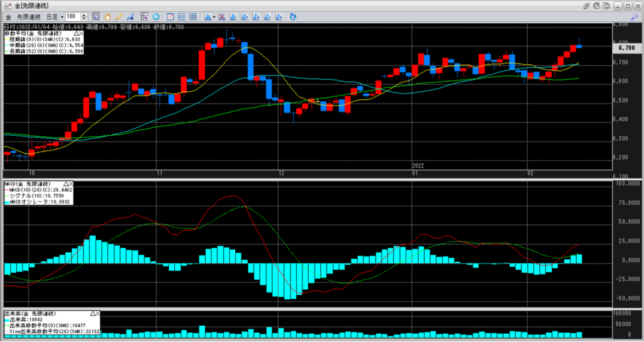Screen dimensions: 644x342
Task: Expand the bar chart type dropdown arrow
Action: pyautogui.click(x=214, y=16)
